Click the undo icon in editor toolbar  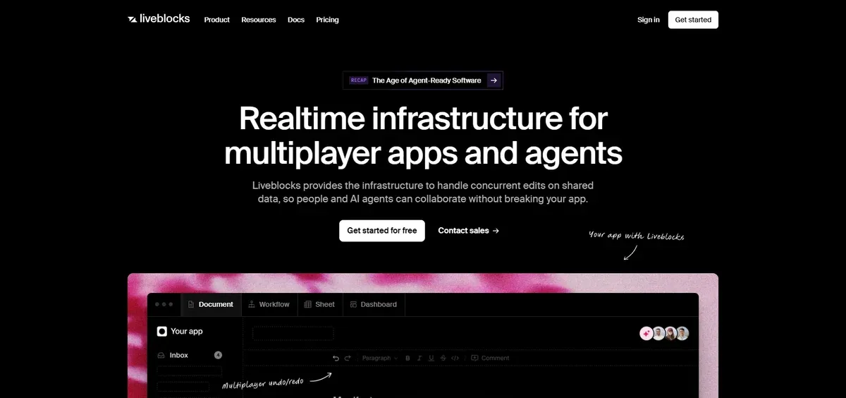click(x=336, y=358)
